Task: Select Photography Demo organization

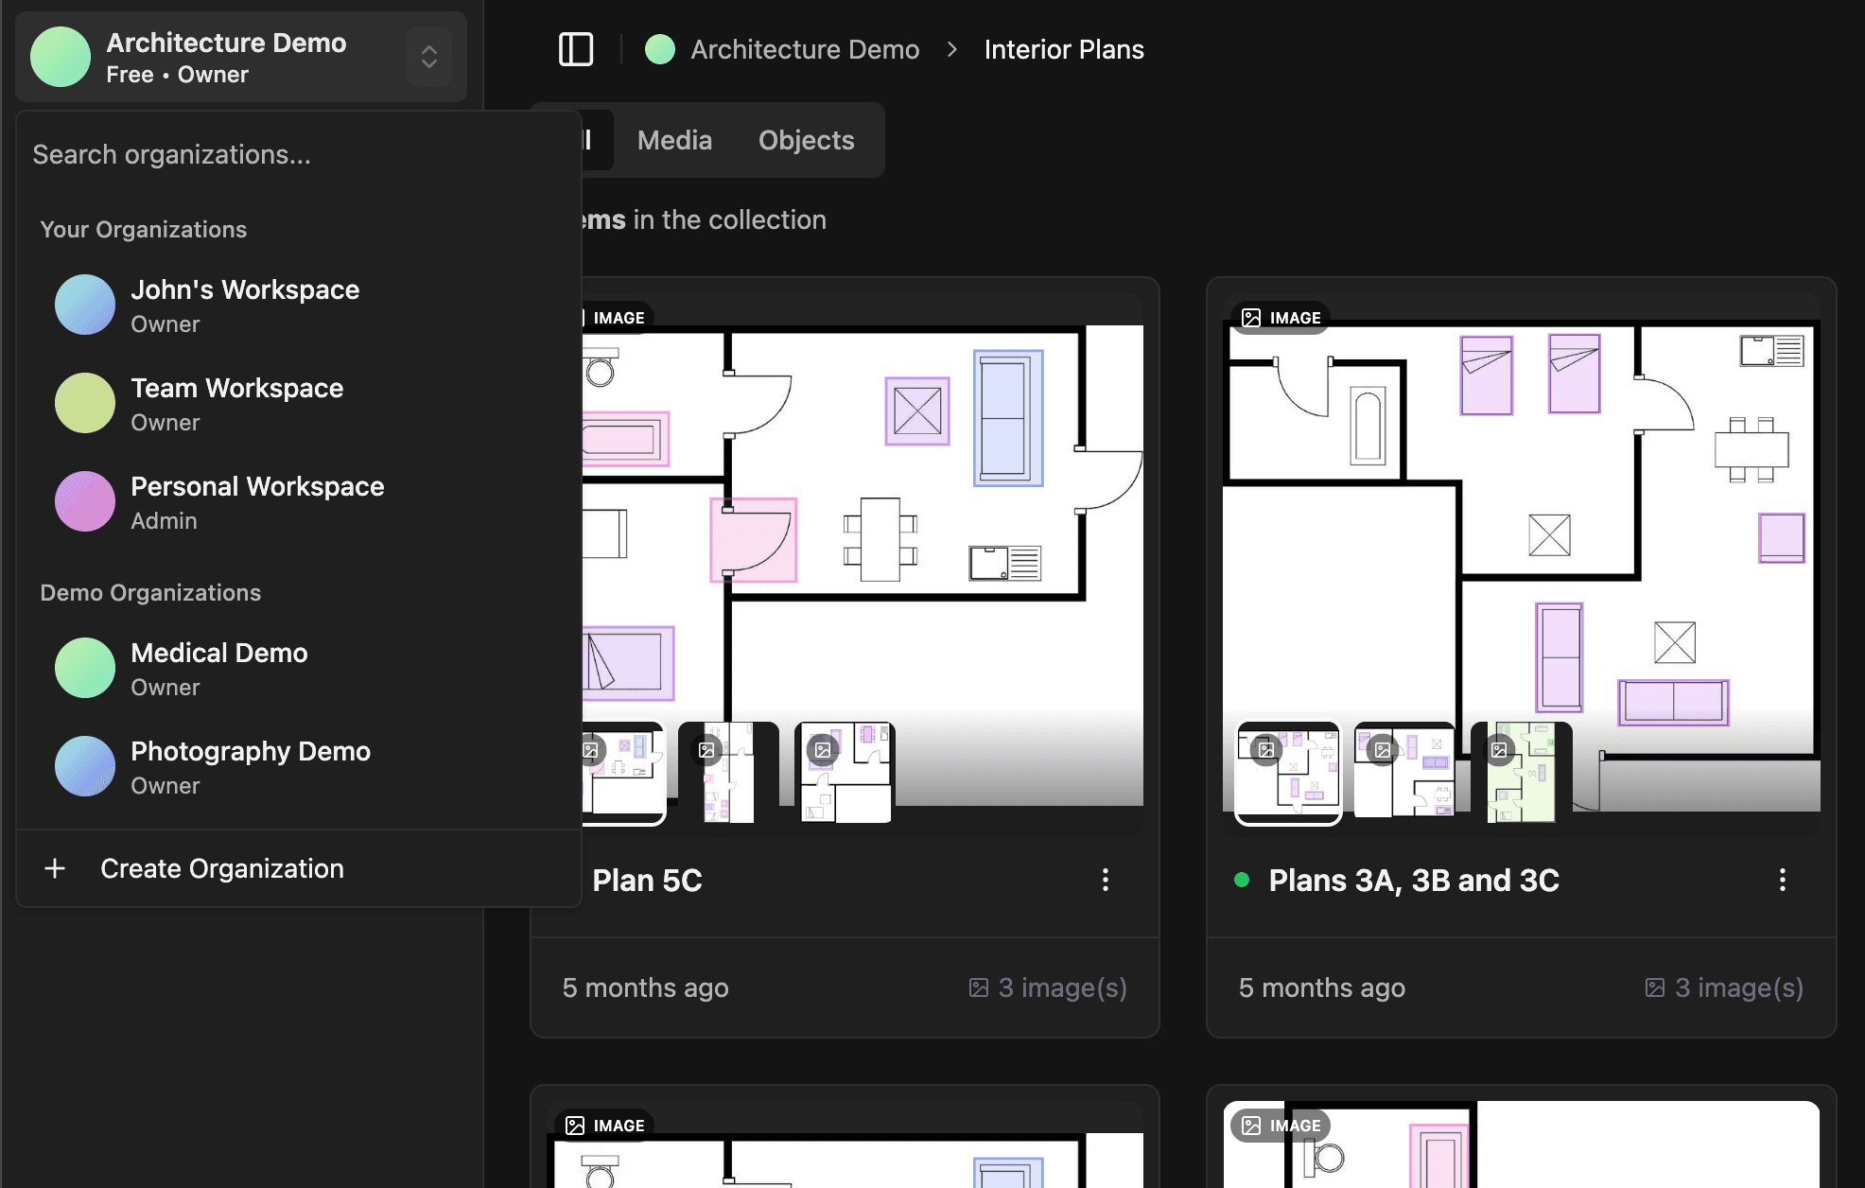Action: pos(250,766)
